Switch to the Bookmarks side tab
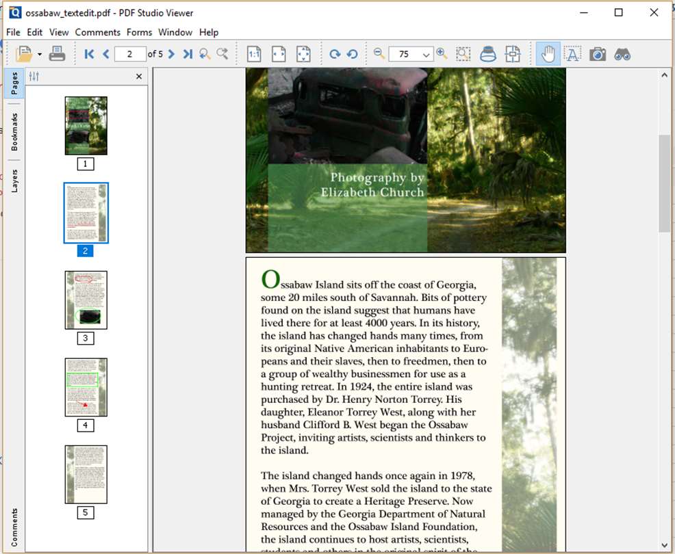The width and height of the screenshot is (675, 554). [14, 132]
